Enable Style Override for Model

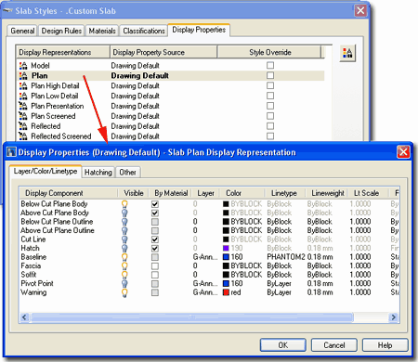pos(270,65)
